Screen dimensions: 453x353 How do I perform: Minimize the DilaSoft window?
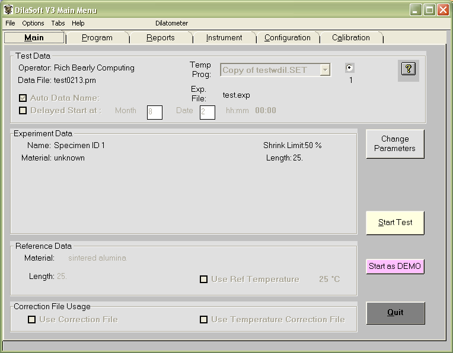click(416, 10)
